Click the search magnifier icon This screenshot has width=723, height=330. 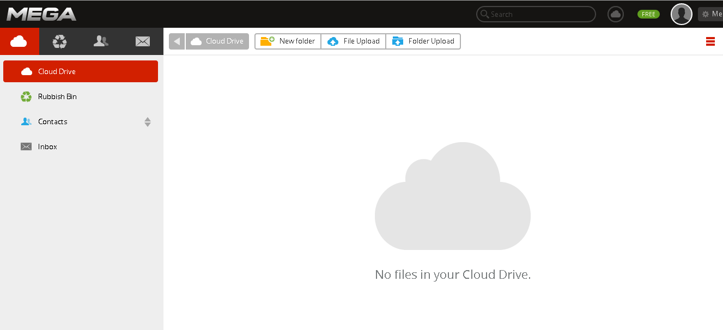[484, 14]
